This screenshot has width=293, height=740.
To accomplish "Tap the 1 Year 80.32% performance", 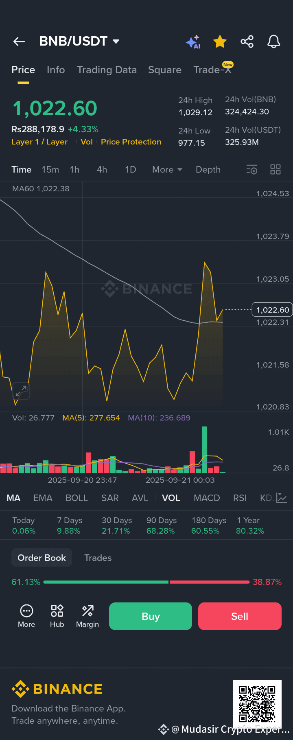I will tap(250, 525).
